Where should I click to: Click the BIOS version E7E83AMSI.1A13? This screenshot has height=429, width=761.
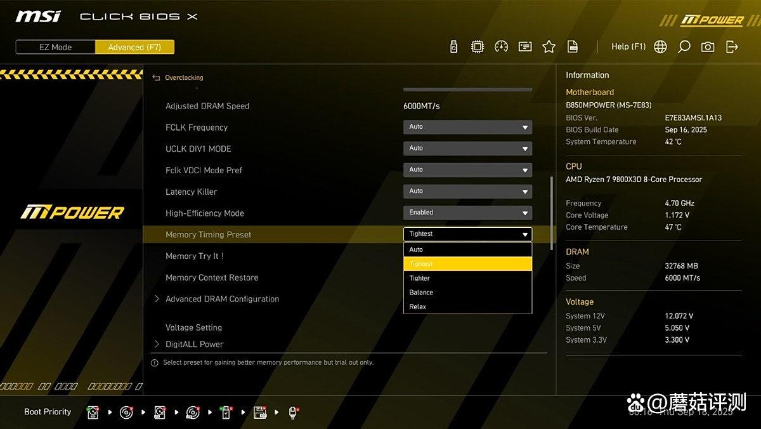tap(693, 118)
